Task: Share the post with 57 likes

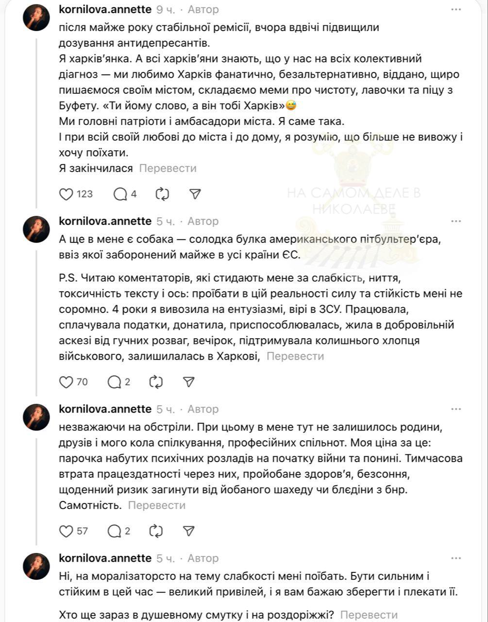Action: (189, 531)
